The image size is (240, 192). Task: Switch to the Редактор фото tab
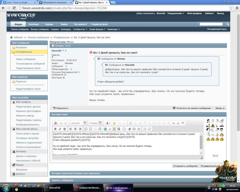coord(99,24)
